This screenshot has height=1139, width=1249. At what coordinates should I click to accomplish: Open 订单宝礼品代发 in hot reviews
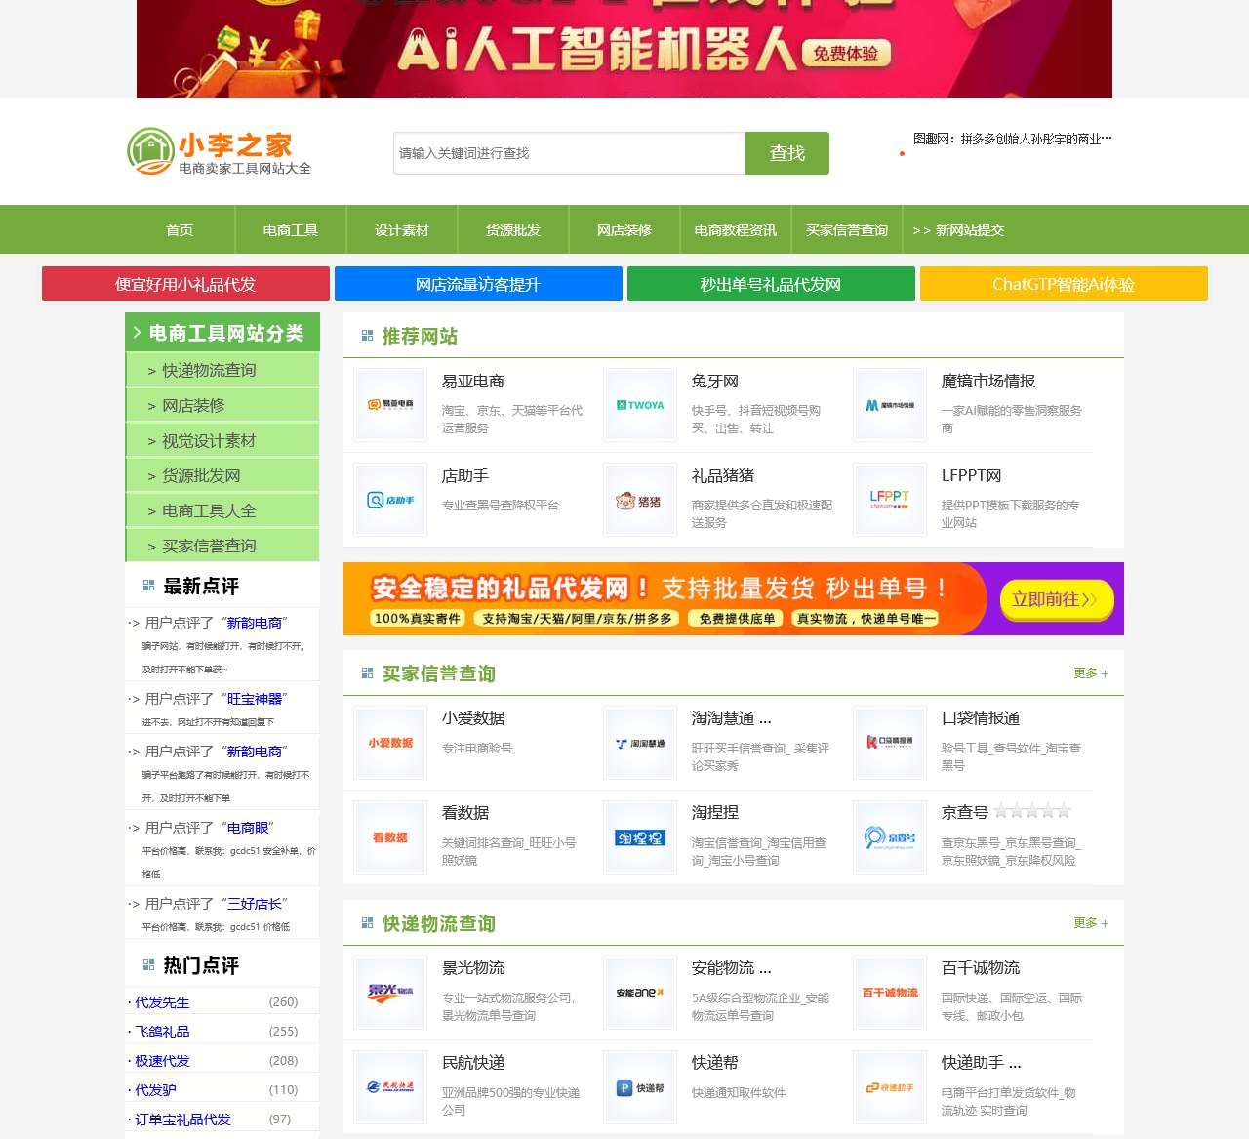pos(182,1119)
